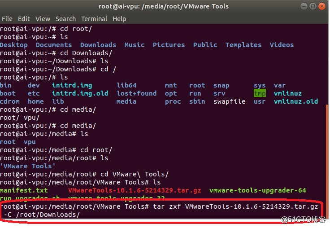The image size is (330, 228).
Task: Click the proc directory entry
Action: (x=173, y=101)
